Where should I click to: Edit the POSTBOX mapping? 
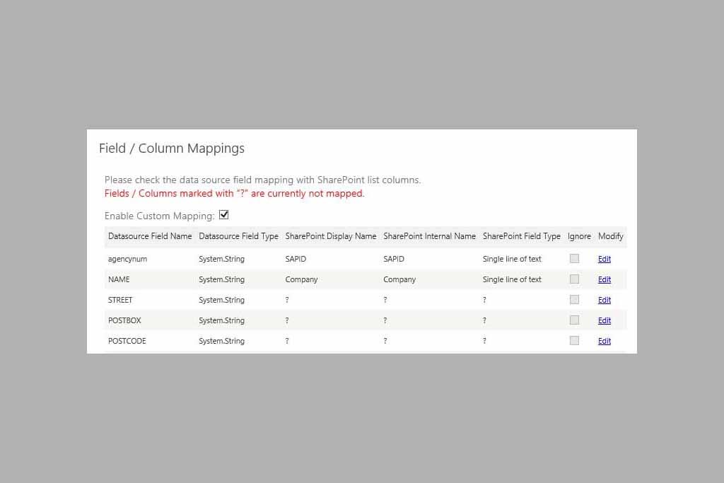pyautogui.click(x=604, y=321)
